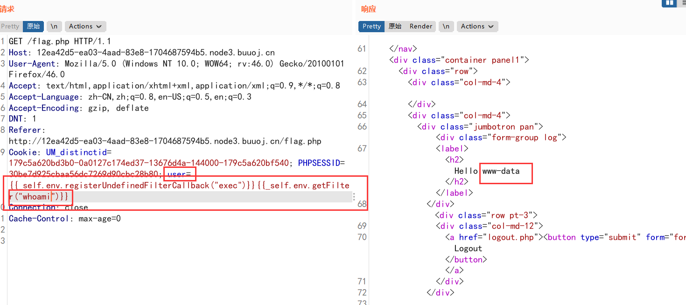Screen dimensions: 686x305
Task: Click the Accept-Language header line
Action: pyautogui.click(x=130, y=97)
